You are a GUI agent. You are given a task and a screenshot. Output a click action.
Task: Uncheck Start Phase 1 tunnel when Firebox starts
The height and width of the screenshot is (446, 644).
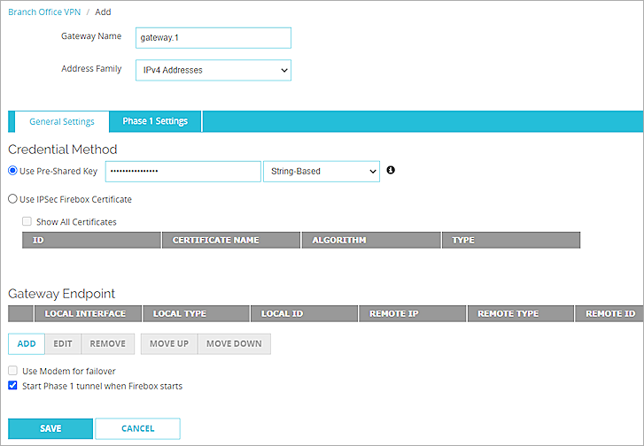(12, 386)
